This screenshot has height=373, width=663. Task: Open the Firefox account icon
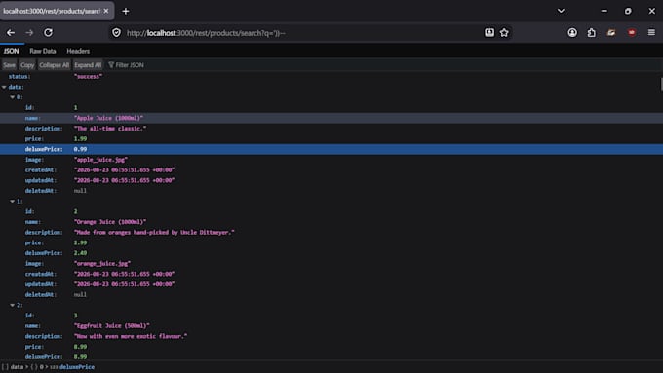572,32
